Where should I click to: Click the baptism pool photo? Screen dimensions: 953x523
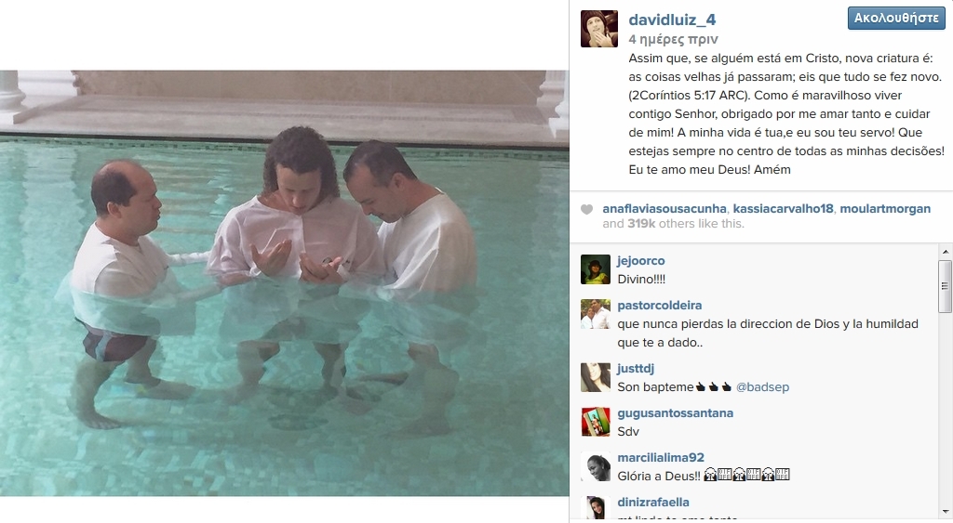click(x=285, y=283)
